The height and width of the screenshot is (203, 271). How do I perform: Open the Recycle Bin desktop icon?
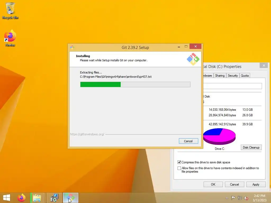click(10, 11)
